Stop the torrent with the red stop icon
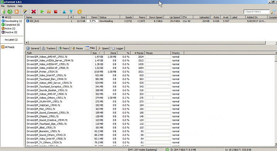Viewport: 277px width, 151px height. tap(56, 12)
